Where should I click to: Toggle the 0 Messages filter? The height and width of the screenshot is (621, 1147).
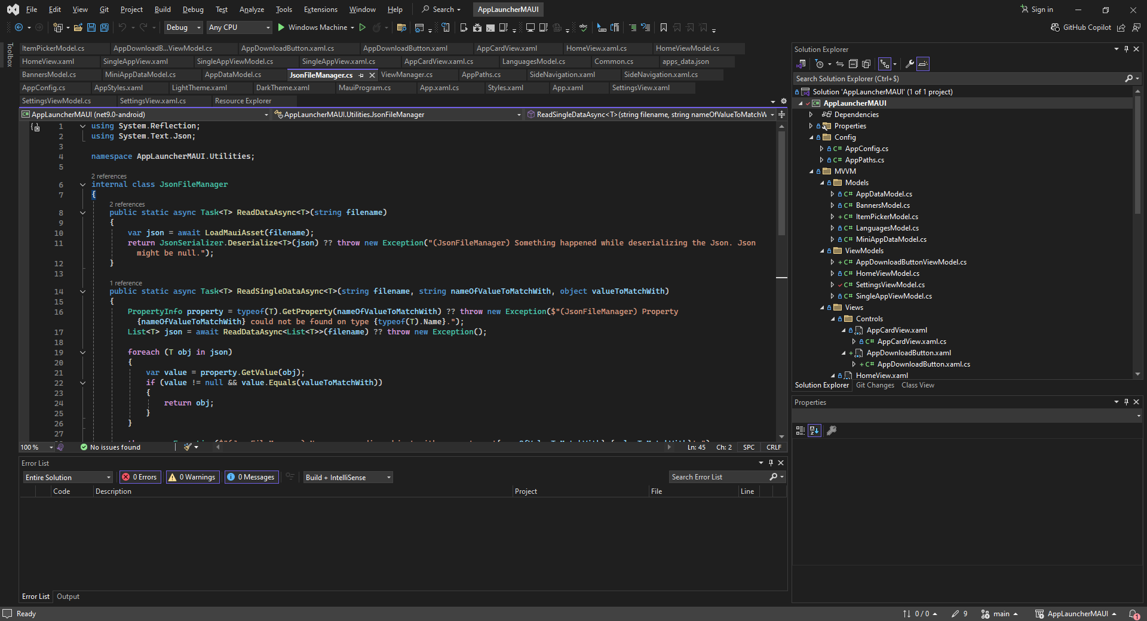pyautogui.click(x=252, y=477)
